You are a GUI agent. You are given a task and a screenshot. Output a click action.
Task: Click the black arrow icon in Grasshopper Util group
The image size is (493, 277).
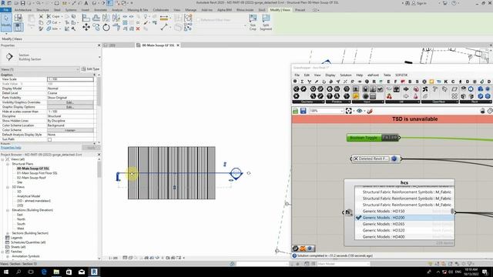tap(406, 89)
